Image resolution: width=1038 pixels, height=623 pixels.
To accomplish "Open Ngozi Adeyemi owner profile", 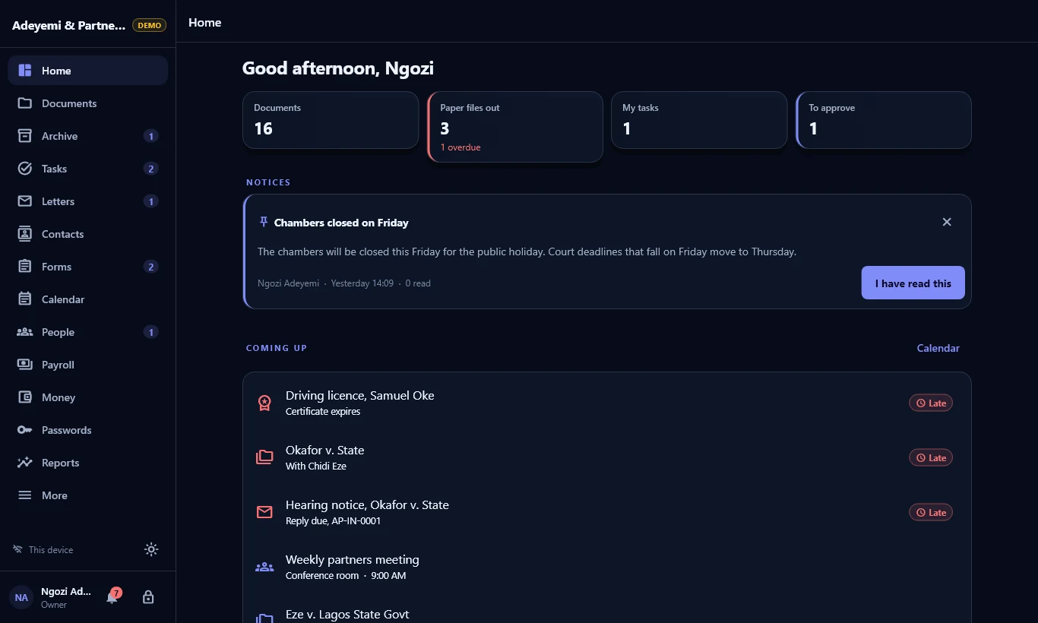I will (x=52, y=597).
